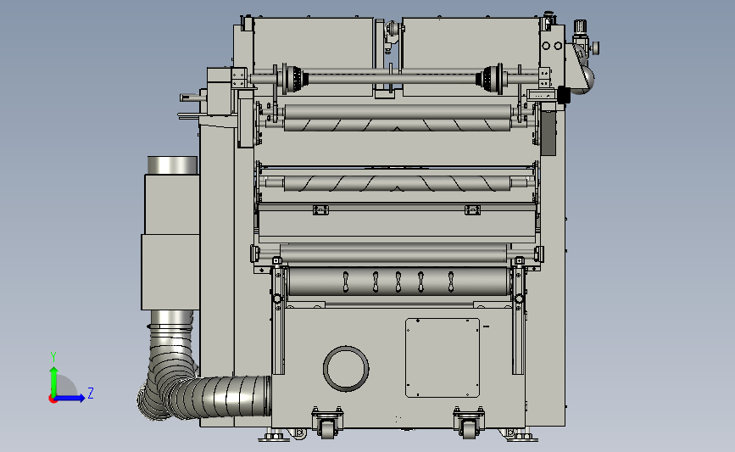
Task: Click the "Y" axis label
Action: pyautogui.click(x=53, y=357)
